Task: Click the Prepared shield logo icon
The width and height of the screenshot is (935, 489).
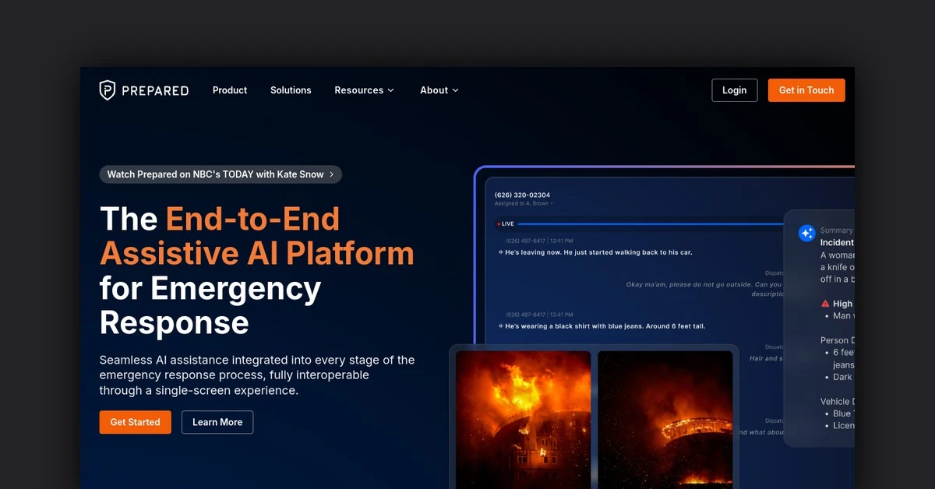Action: [108, 90]
